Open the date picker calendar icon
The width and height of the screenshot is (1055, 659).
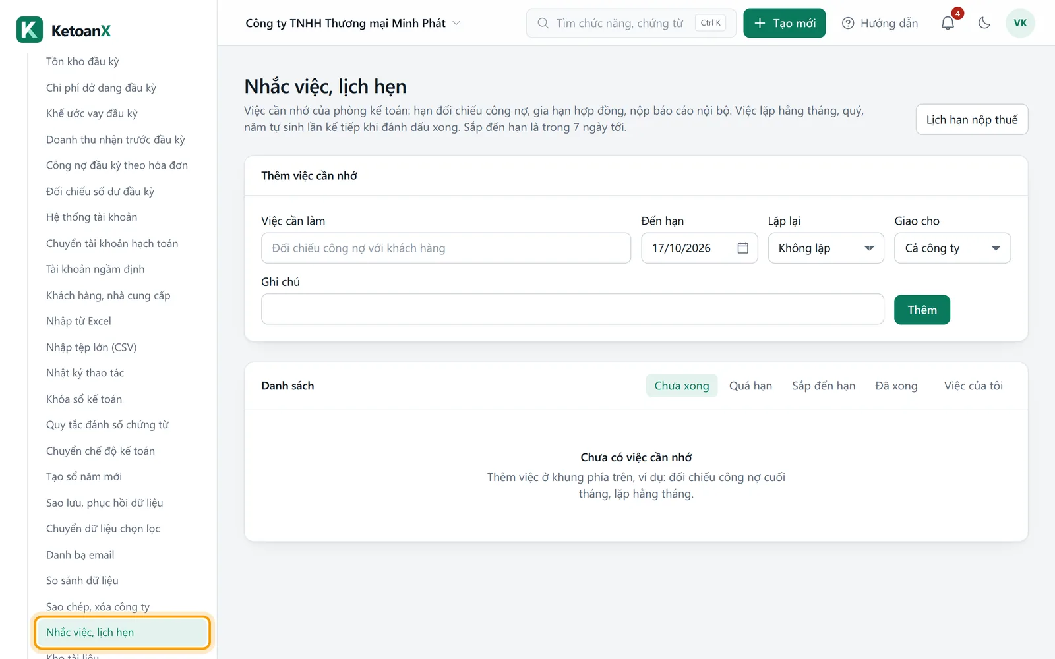742,248
